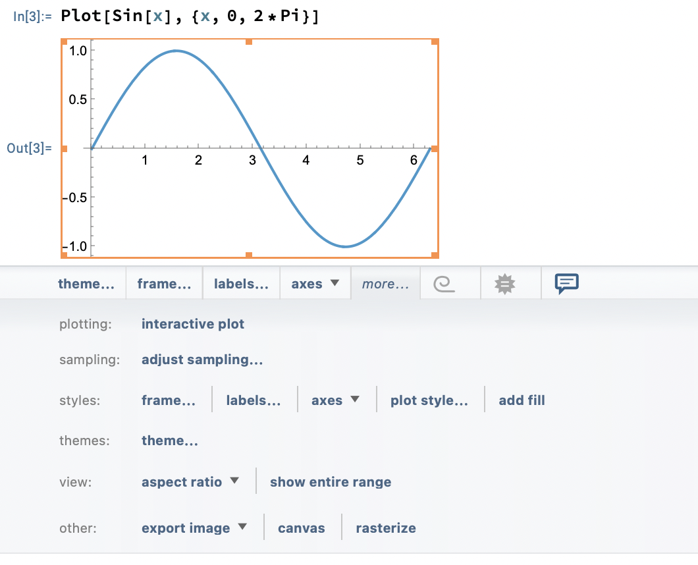Image resolution: width=698 pixels, height=565 pixels.
Task: Expand the axes dropdown in the styles row
Action: tap(336, 400)
